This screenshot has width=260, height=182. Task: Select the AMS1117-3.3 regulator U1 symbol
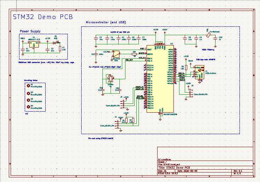point(34,44)
